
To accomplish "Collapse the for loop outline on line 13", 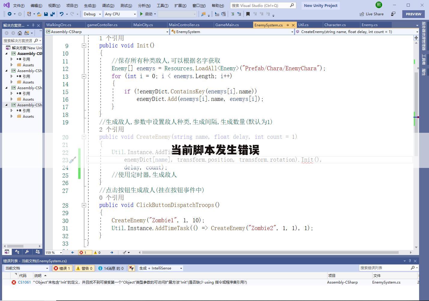I will [x=84, y=76].
